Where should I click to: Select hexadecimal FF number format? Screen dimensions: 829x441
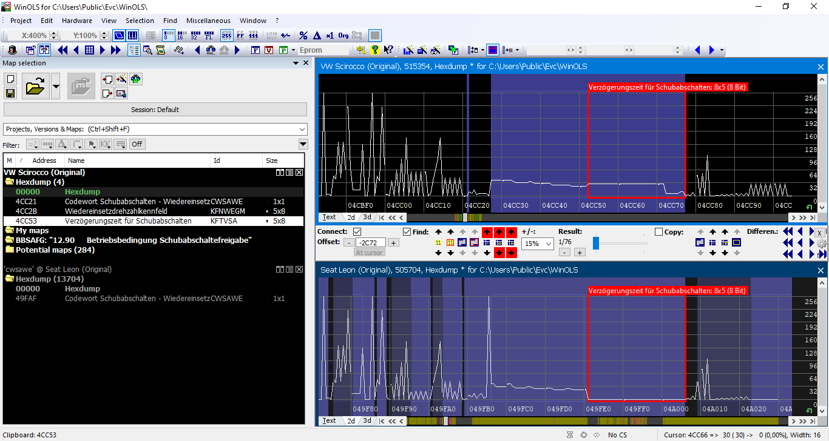point(240,35)
